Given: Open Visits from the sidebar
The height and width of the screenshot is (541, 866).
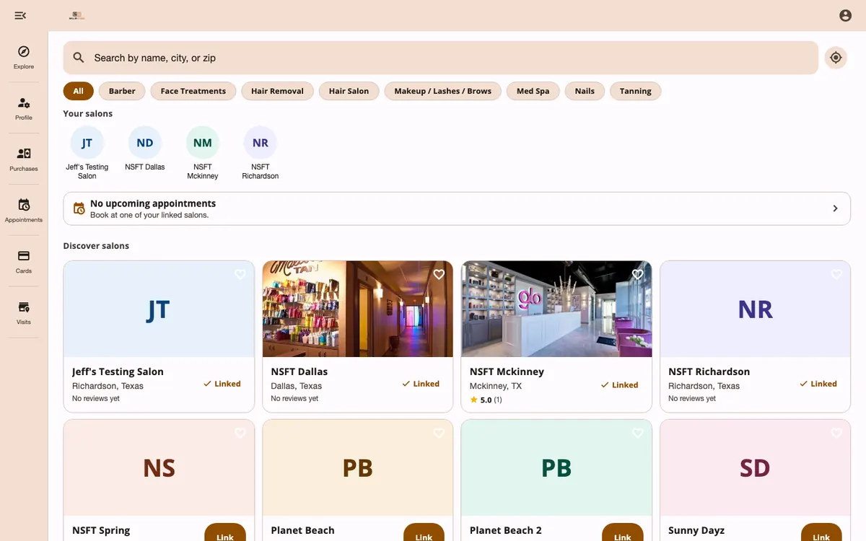Looking at the screenshot, I should click(x=24, y=313).
